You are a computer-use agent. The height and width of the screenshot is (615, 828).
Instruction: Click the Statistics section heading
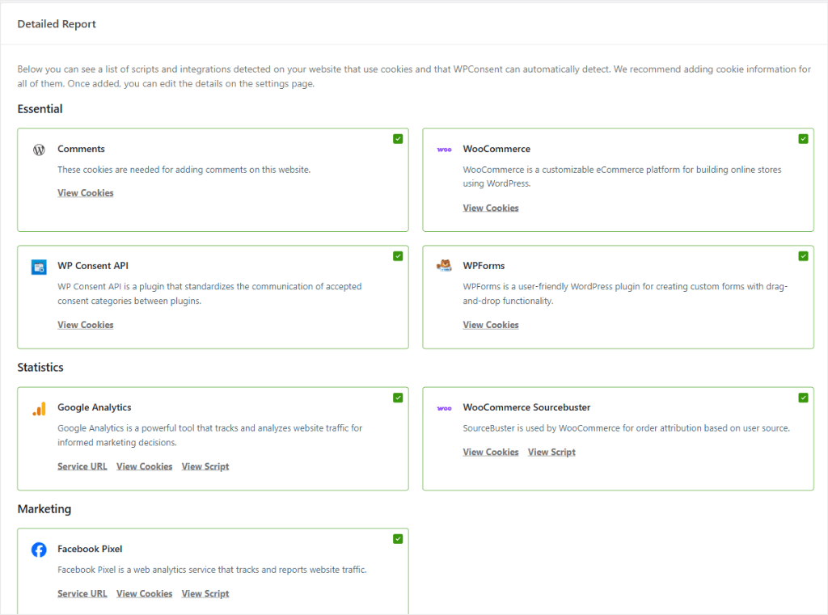pyautogui.click(x=40, y=368)
